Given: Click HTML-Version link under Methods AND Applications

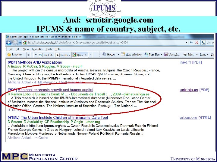Looking at the screenshot, I should point(44,82).
